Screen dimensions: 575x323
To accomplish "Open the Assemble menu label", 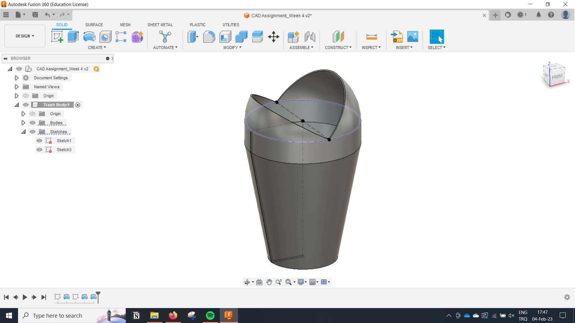I will click(x=301, y=48).
